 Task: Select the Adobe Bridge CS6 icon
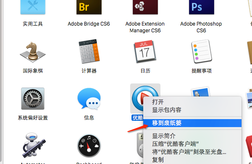[89, 7]
